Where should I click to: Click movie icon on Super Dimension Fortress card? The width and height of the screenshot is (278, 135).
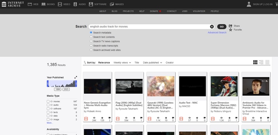point(213,119)
